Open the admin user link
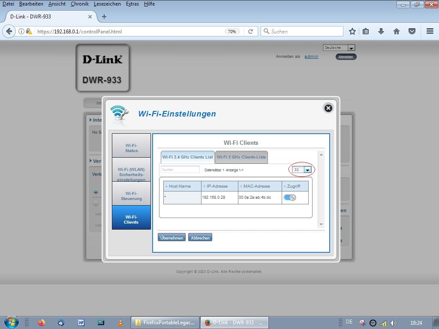The height and width of the screenshot is (329, 439). pos(311,57)
